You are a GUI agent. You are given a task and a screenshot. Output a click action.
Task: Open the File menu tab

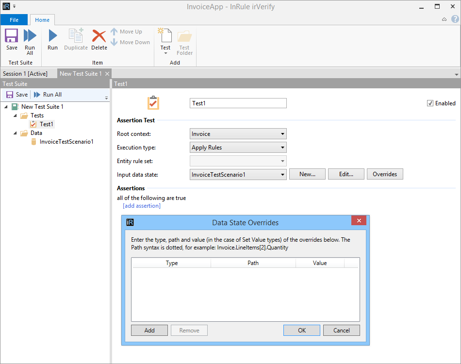(14, 20)
